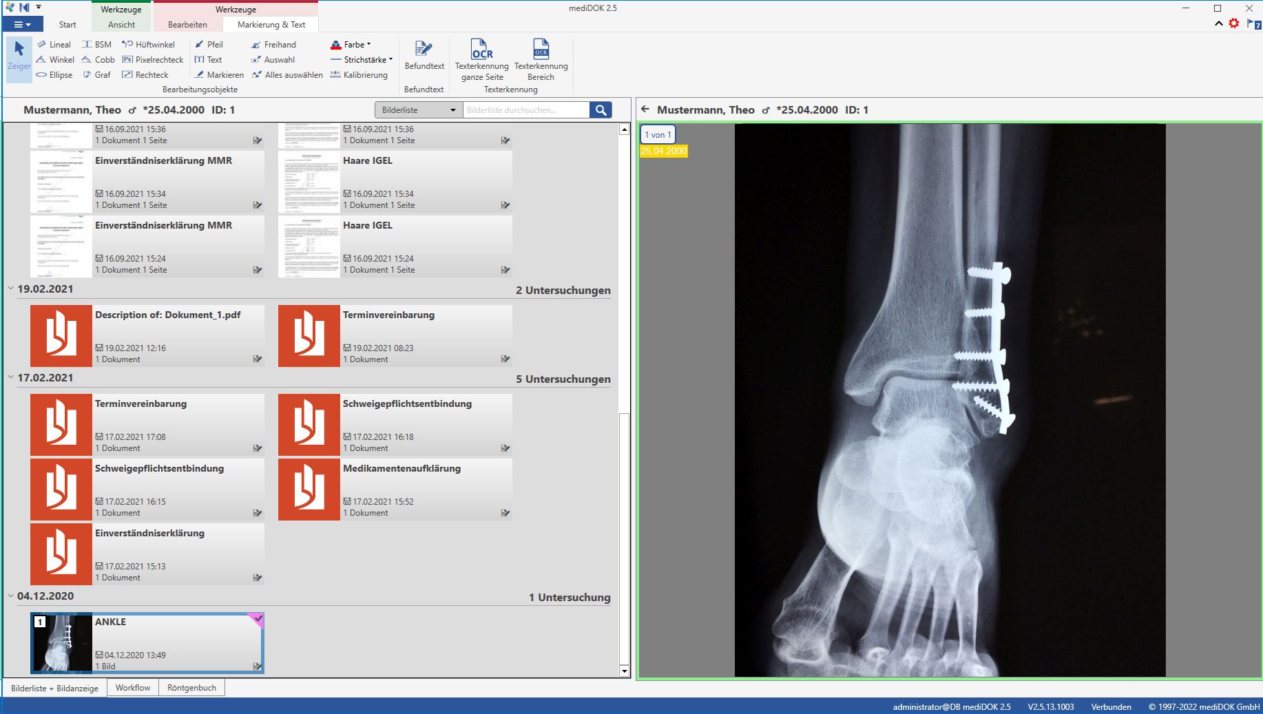The image size is (1263, 714).
Task: Click the Bilderliste durchsuchen search field
Action: [x=525, y=110]
